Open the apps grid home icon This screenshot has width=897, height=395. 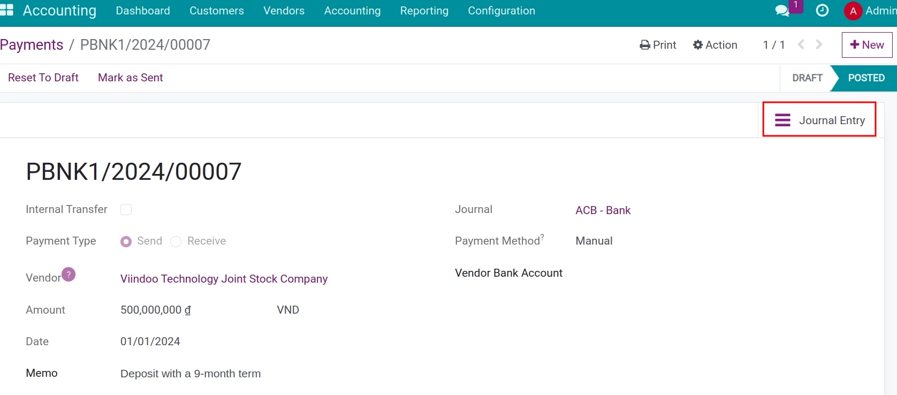[6, 10]
